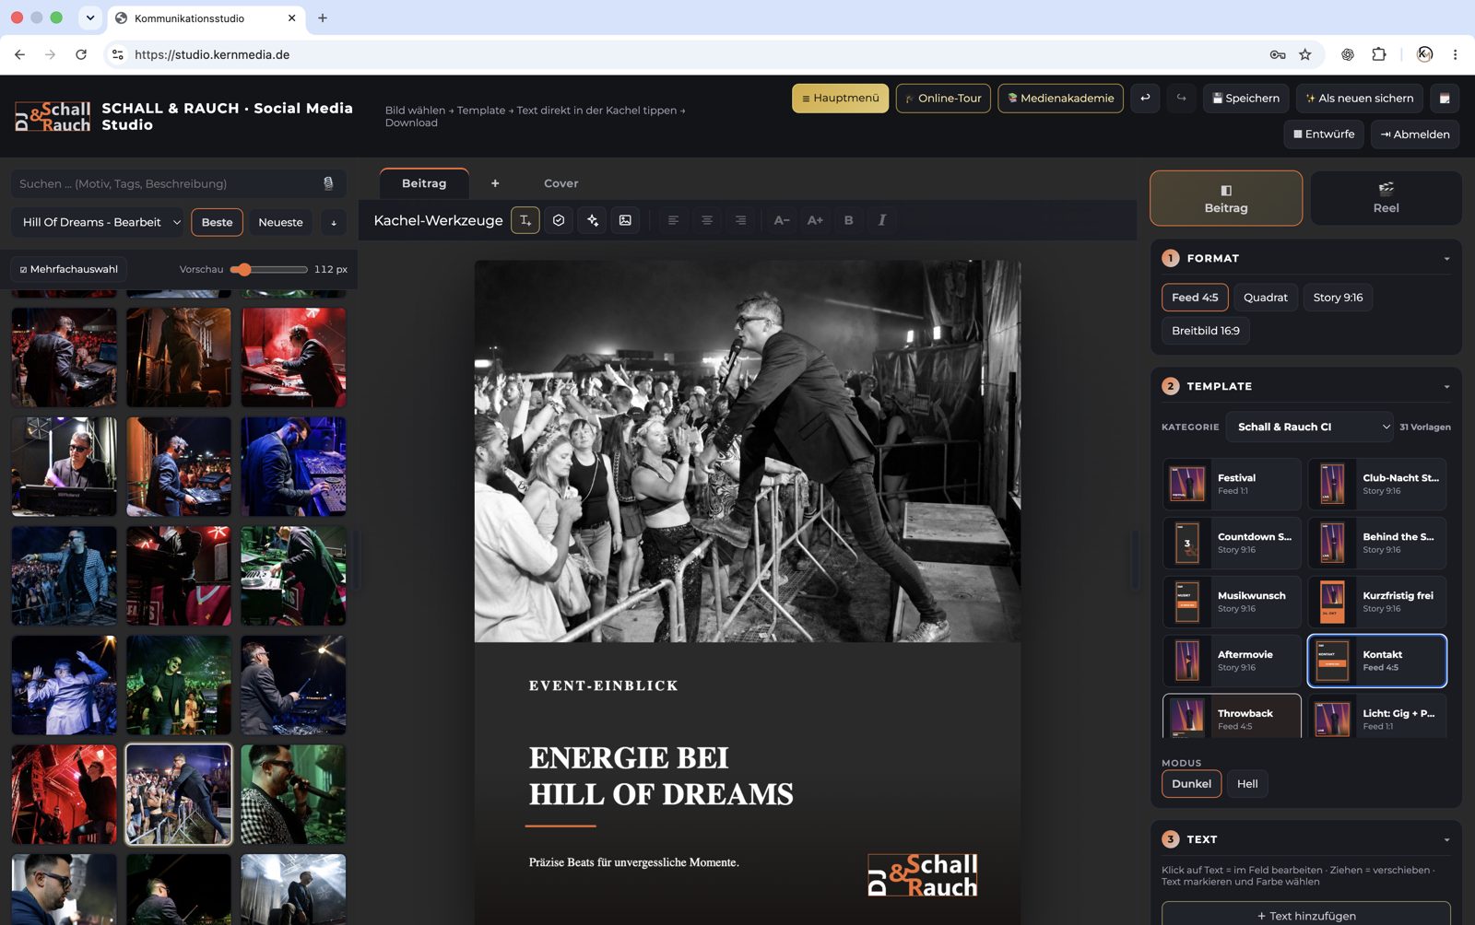Click the image search input field
The width and height of the screenshot is (1475, 925).
click(178, 183)
